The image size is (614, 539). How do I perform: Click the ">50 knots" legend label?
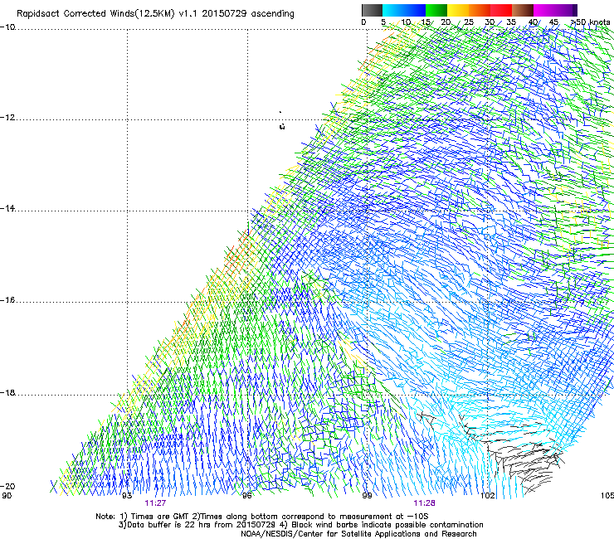[590, 22]
